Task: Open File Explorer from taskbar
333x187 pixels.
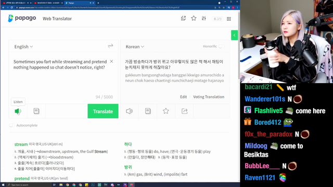Action: (61, 185)
